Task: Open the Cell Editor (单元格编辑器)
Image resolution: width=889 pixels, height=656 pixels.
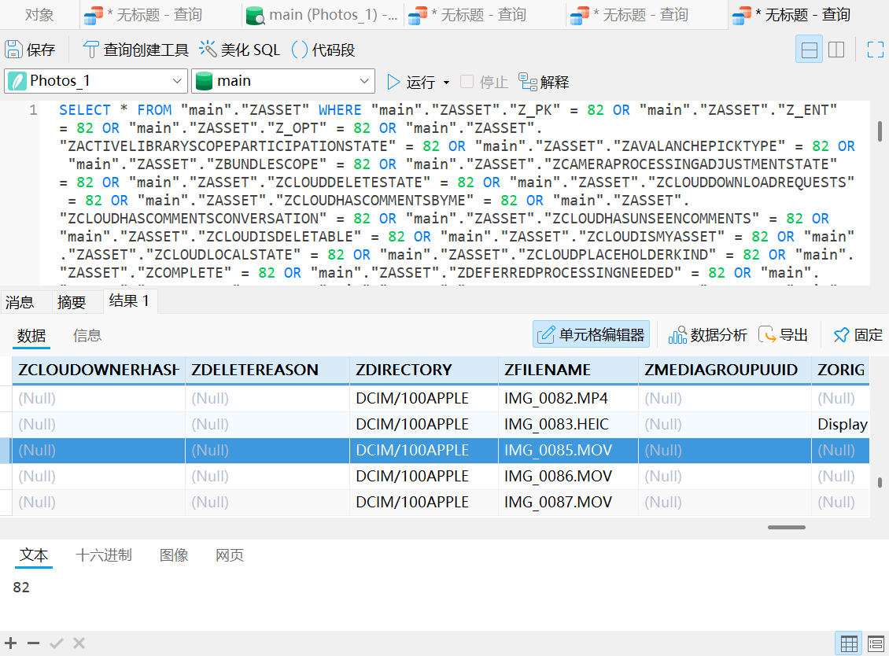Action: click(591, 334)
